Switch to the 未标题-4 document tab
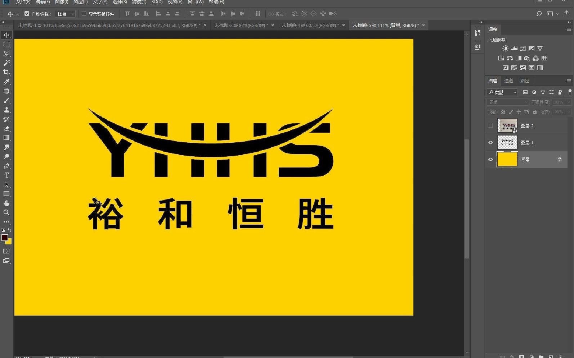 click(310, 25)
